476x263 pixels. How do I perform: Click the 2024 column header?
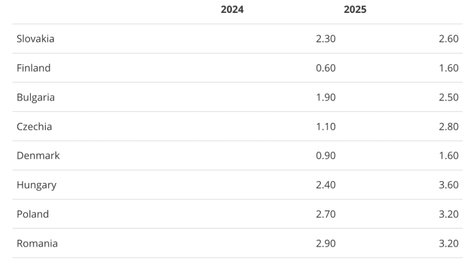232,10
